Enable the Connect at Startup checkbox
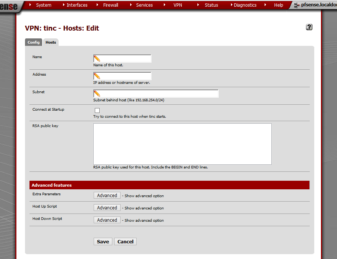The height and width of the screenshot is (259, 337). click(97, 110)
